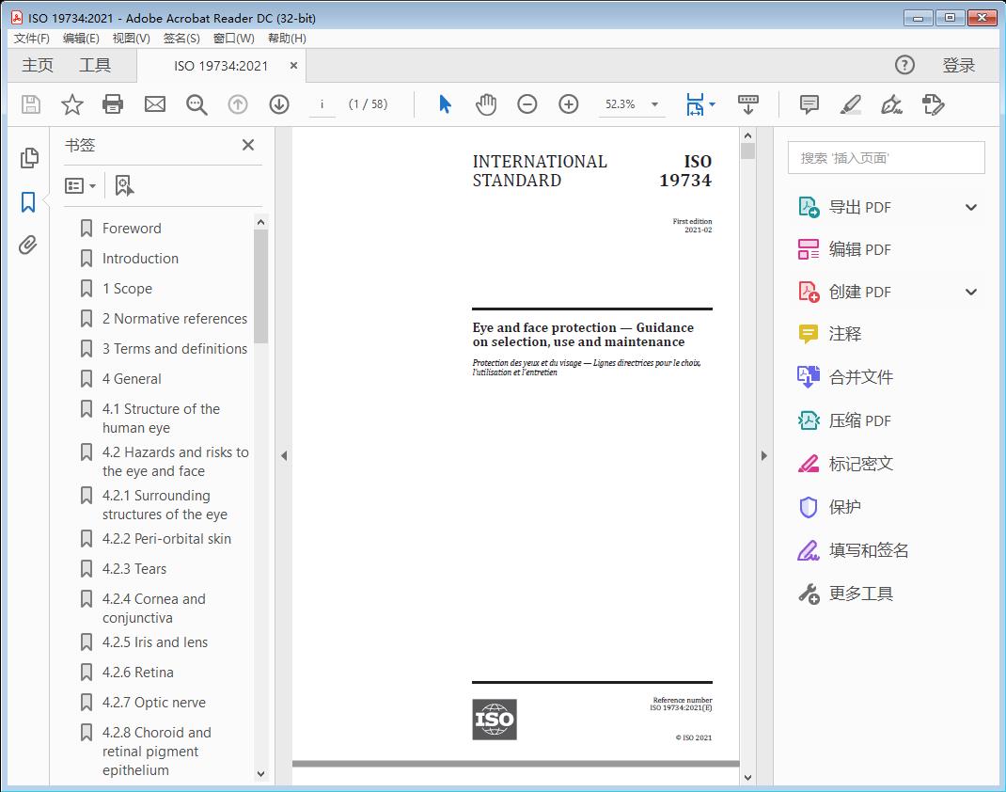Click the zoom in plus icon
The image size is (1006, 792).
click(569, 104)
